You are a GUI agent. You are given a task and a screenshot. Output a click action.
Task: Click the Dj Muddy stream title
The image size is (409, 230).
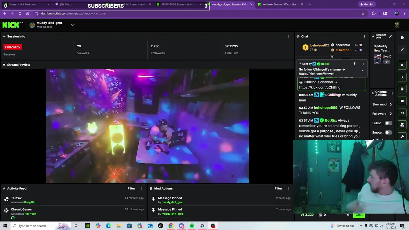[382, 48]
